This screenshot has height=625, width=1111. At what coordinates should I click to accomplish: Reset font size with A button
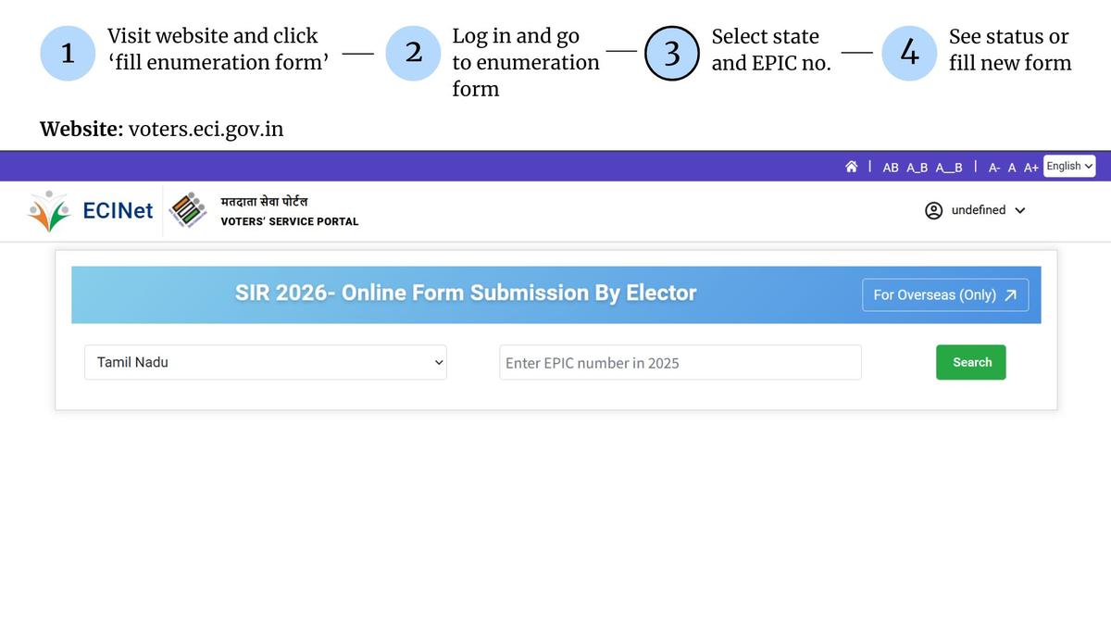[x=1012, y=168]
